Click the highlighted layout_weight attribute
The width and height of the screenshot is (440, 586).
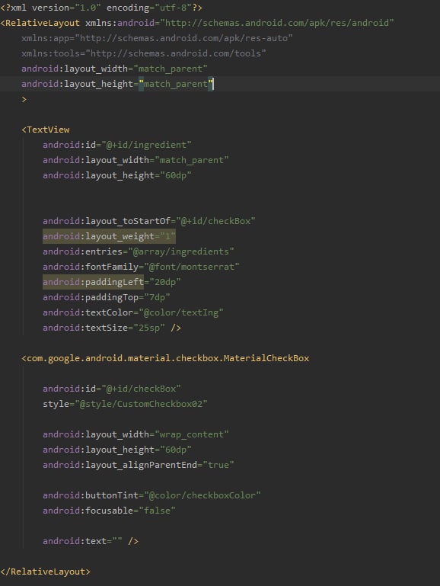point(109,236)
